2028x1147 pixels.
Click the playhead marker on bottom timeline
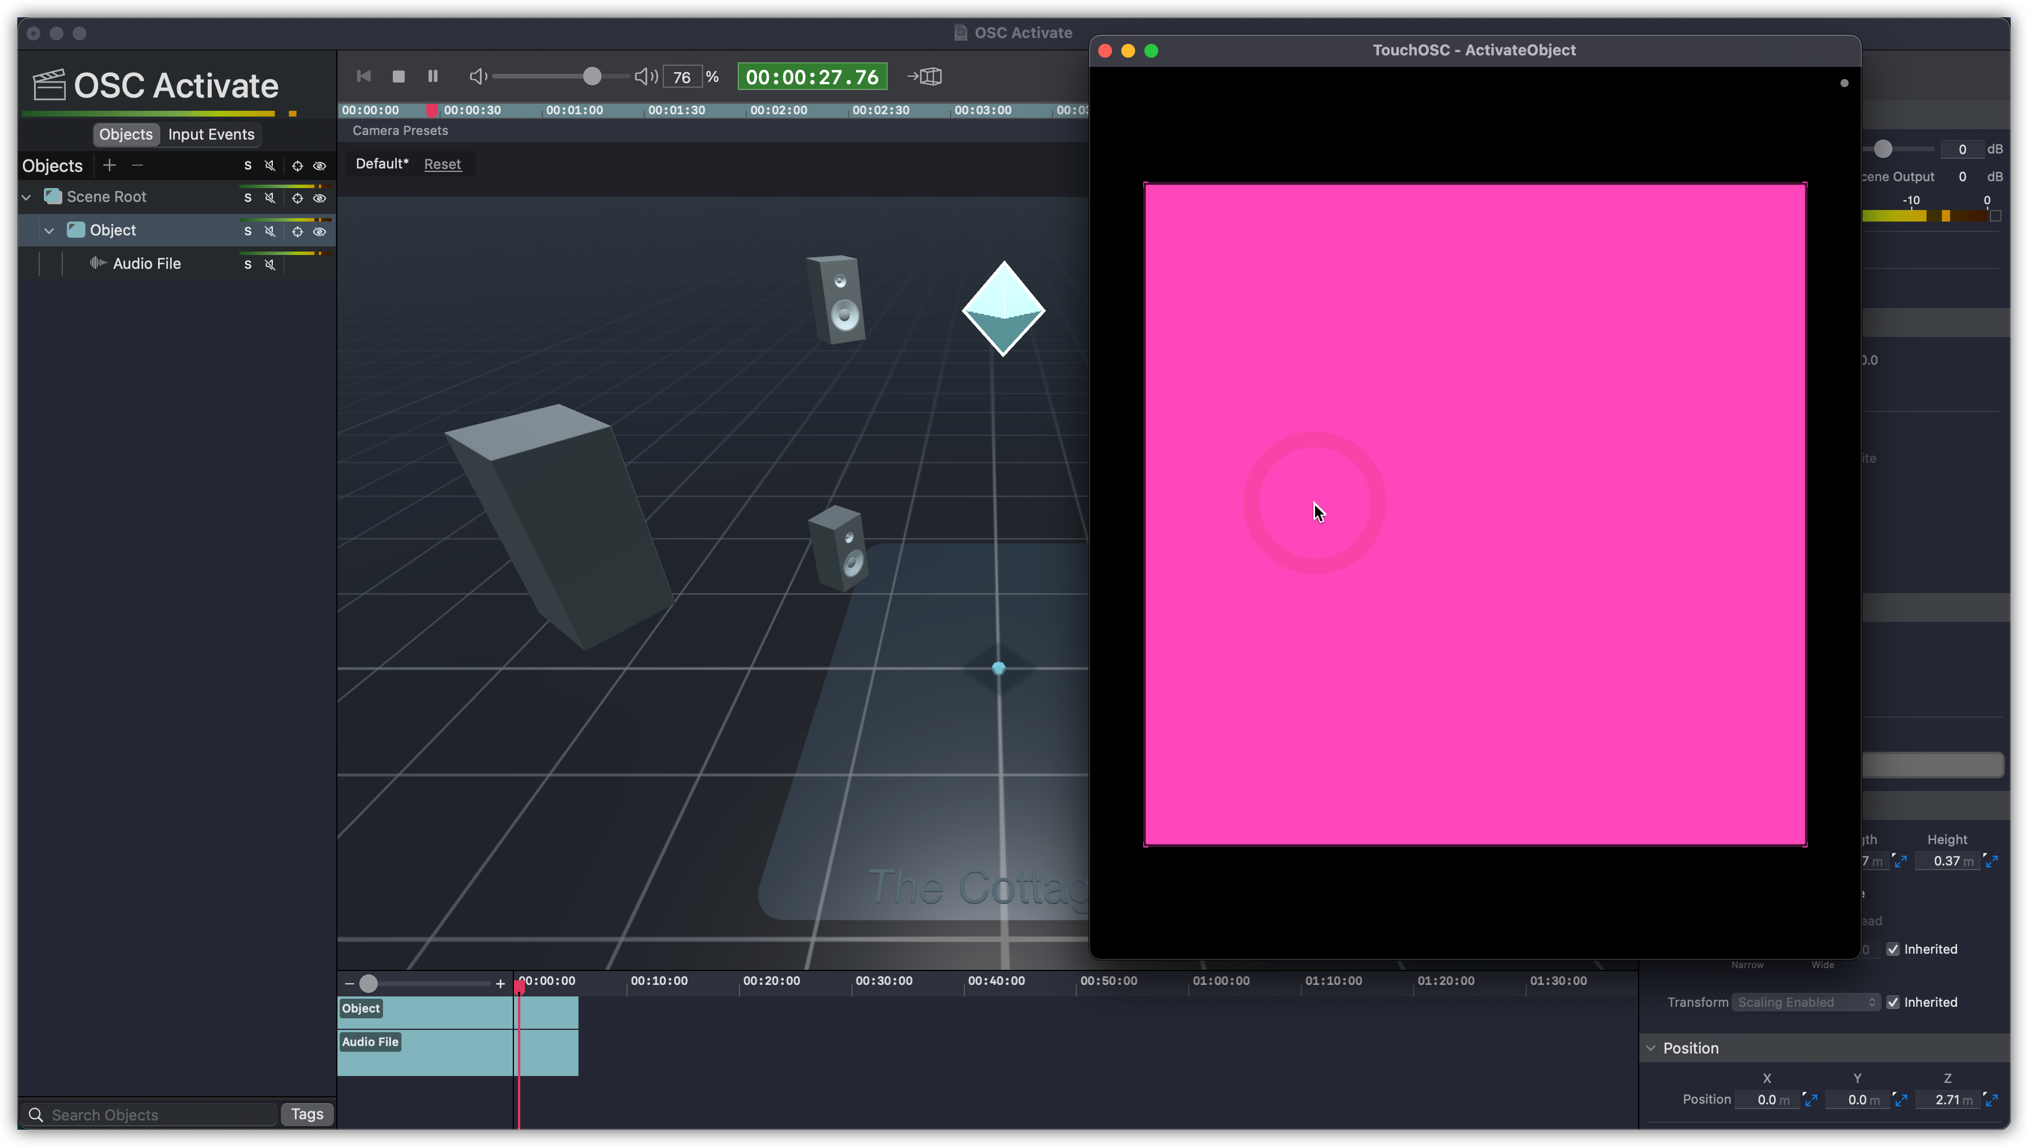point(519,985)
